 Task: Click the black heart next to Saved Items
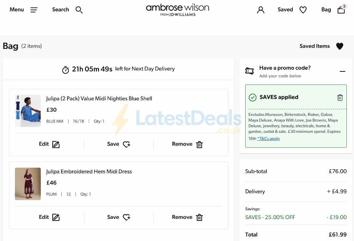pyautogui.click(x=339, y=46)
